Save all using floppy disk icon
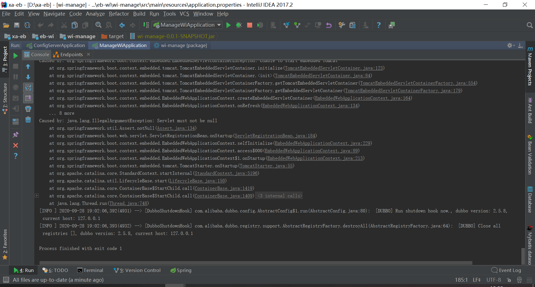The image size is (535, 287). pos(17,25)
